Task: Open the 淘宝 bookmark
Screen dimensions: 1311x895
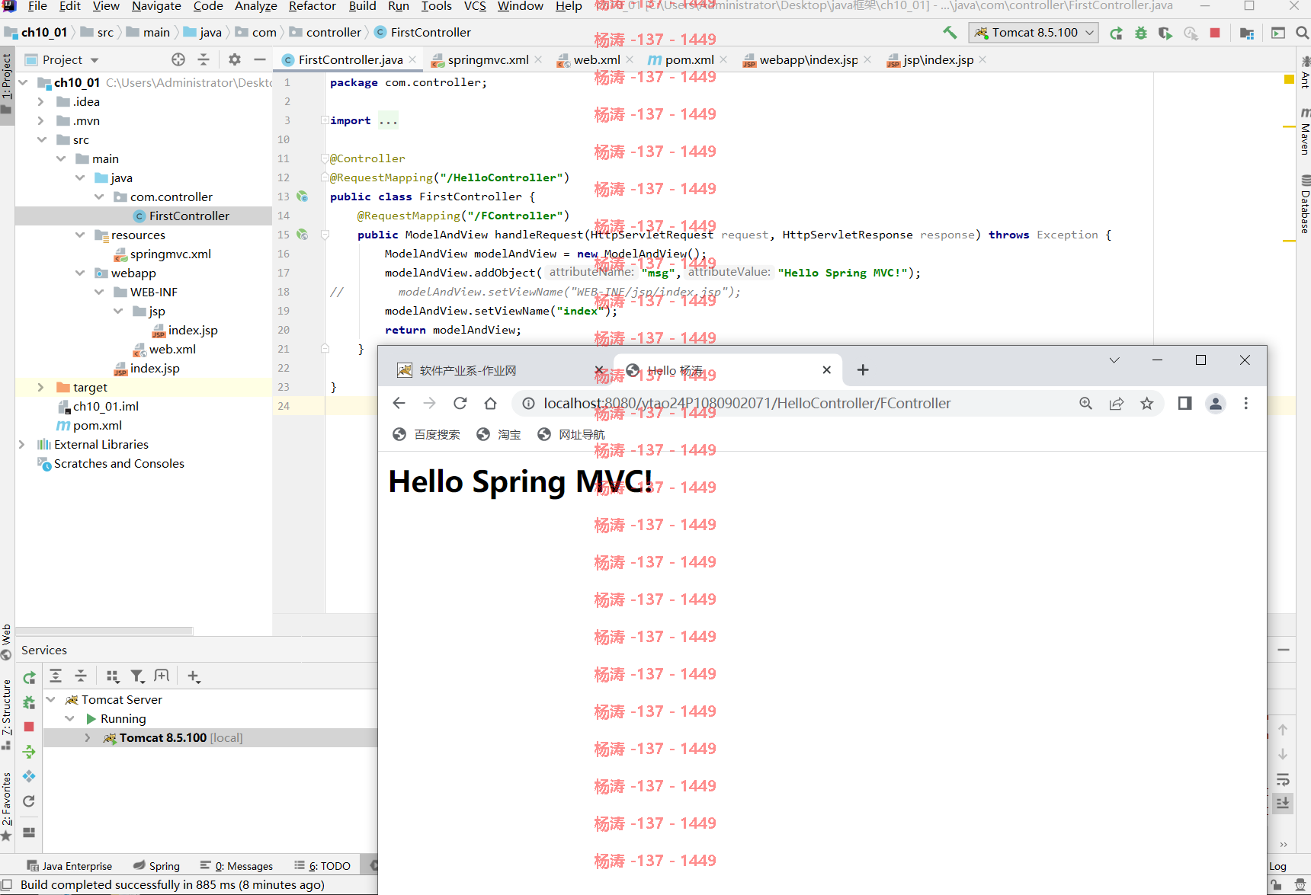Action: pos(498,434)
